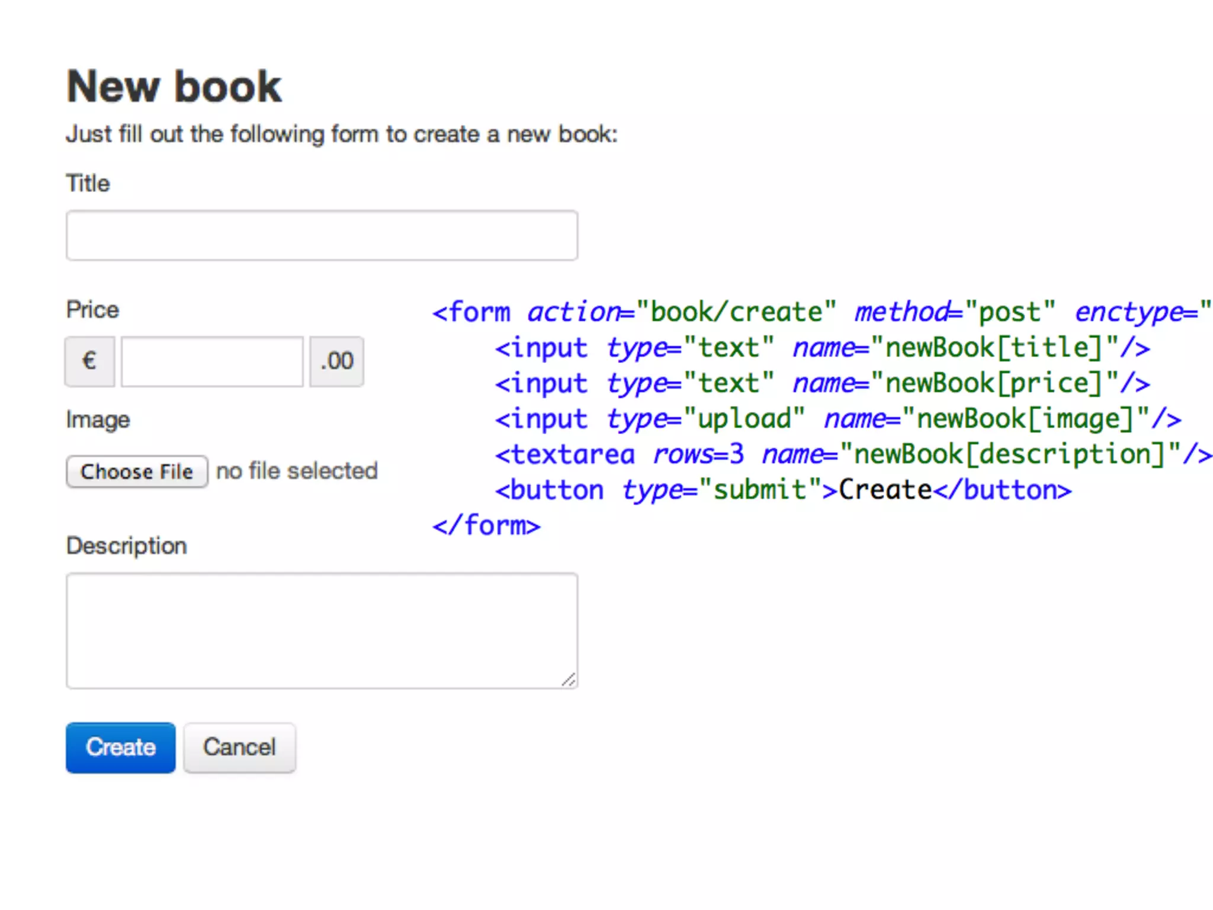
Task: Click the Title field label
Action: pos(88,183)
